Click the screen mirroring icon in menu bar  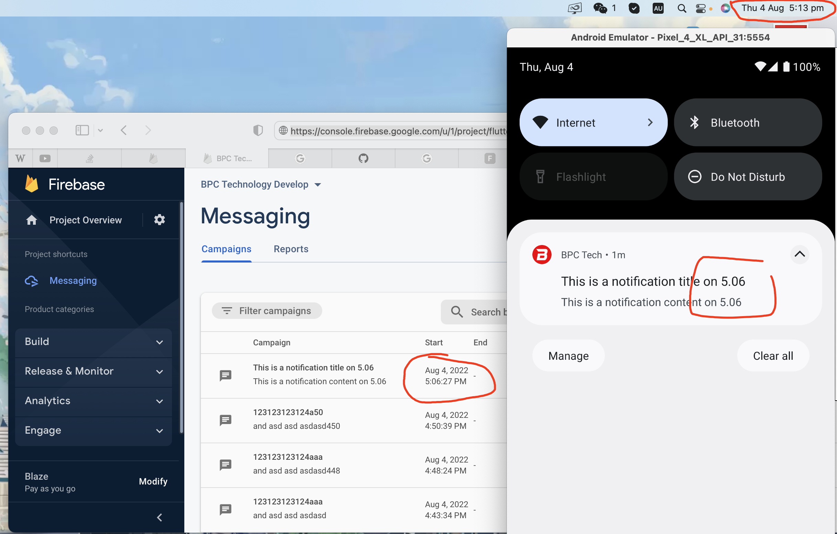click(x=575, y=8)
